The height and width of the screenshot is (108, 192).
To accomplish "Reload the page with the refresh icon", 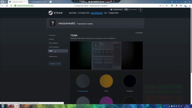I will pyautogui.click(x=11, y=6).
